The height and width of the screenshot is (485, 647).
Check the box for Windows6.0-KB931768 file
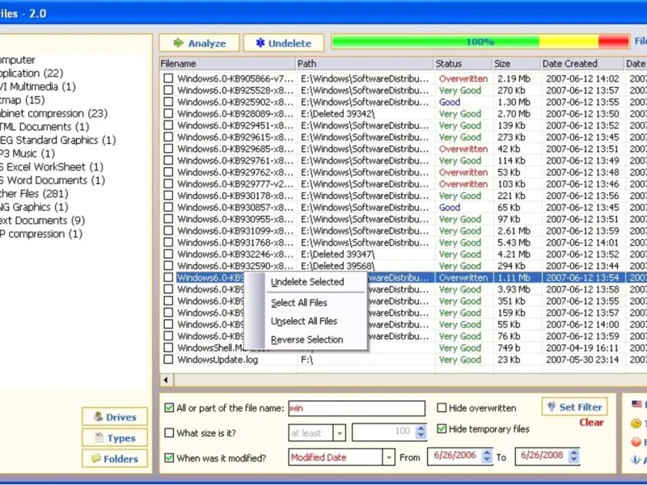tap(168, 242)
